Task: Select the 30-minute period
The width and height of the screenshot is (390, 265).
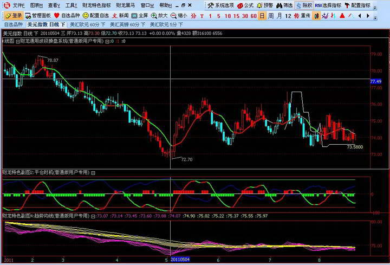Action: (245, 16)
